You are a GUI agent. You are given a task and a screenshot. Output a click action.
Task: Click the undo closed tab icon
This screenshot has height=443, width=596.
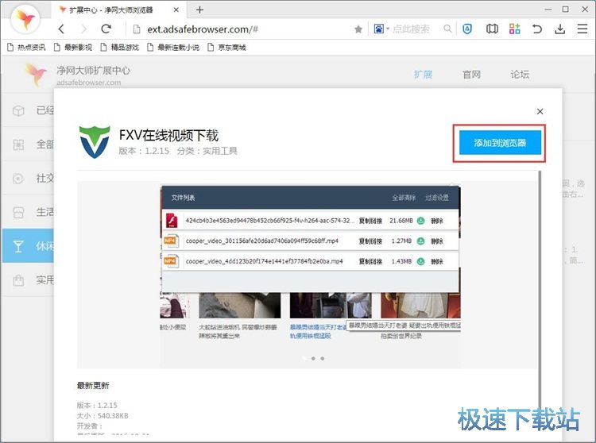[537, 29]
